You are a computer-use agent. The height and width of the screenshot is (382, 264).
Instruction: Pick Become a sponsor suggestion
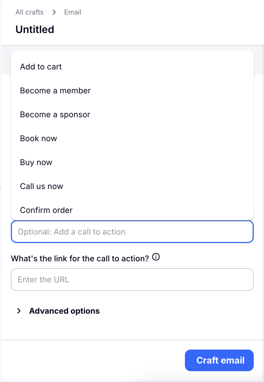coord(55,114)
